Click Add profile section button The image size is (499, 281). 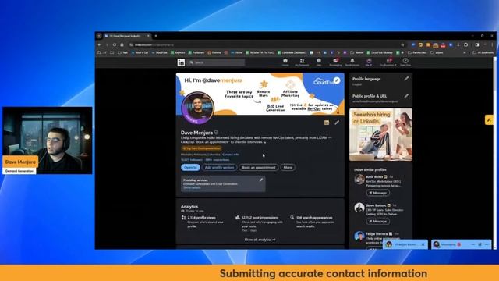tap(219, 168)
